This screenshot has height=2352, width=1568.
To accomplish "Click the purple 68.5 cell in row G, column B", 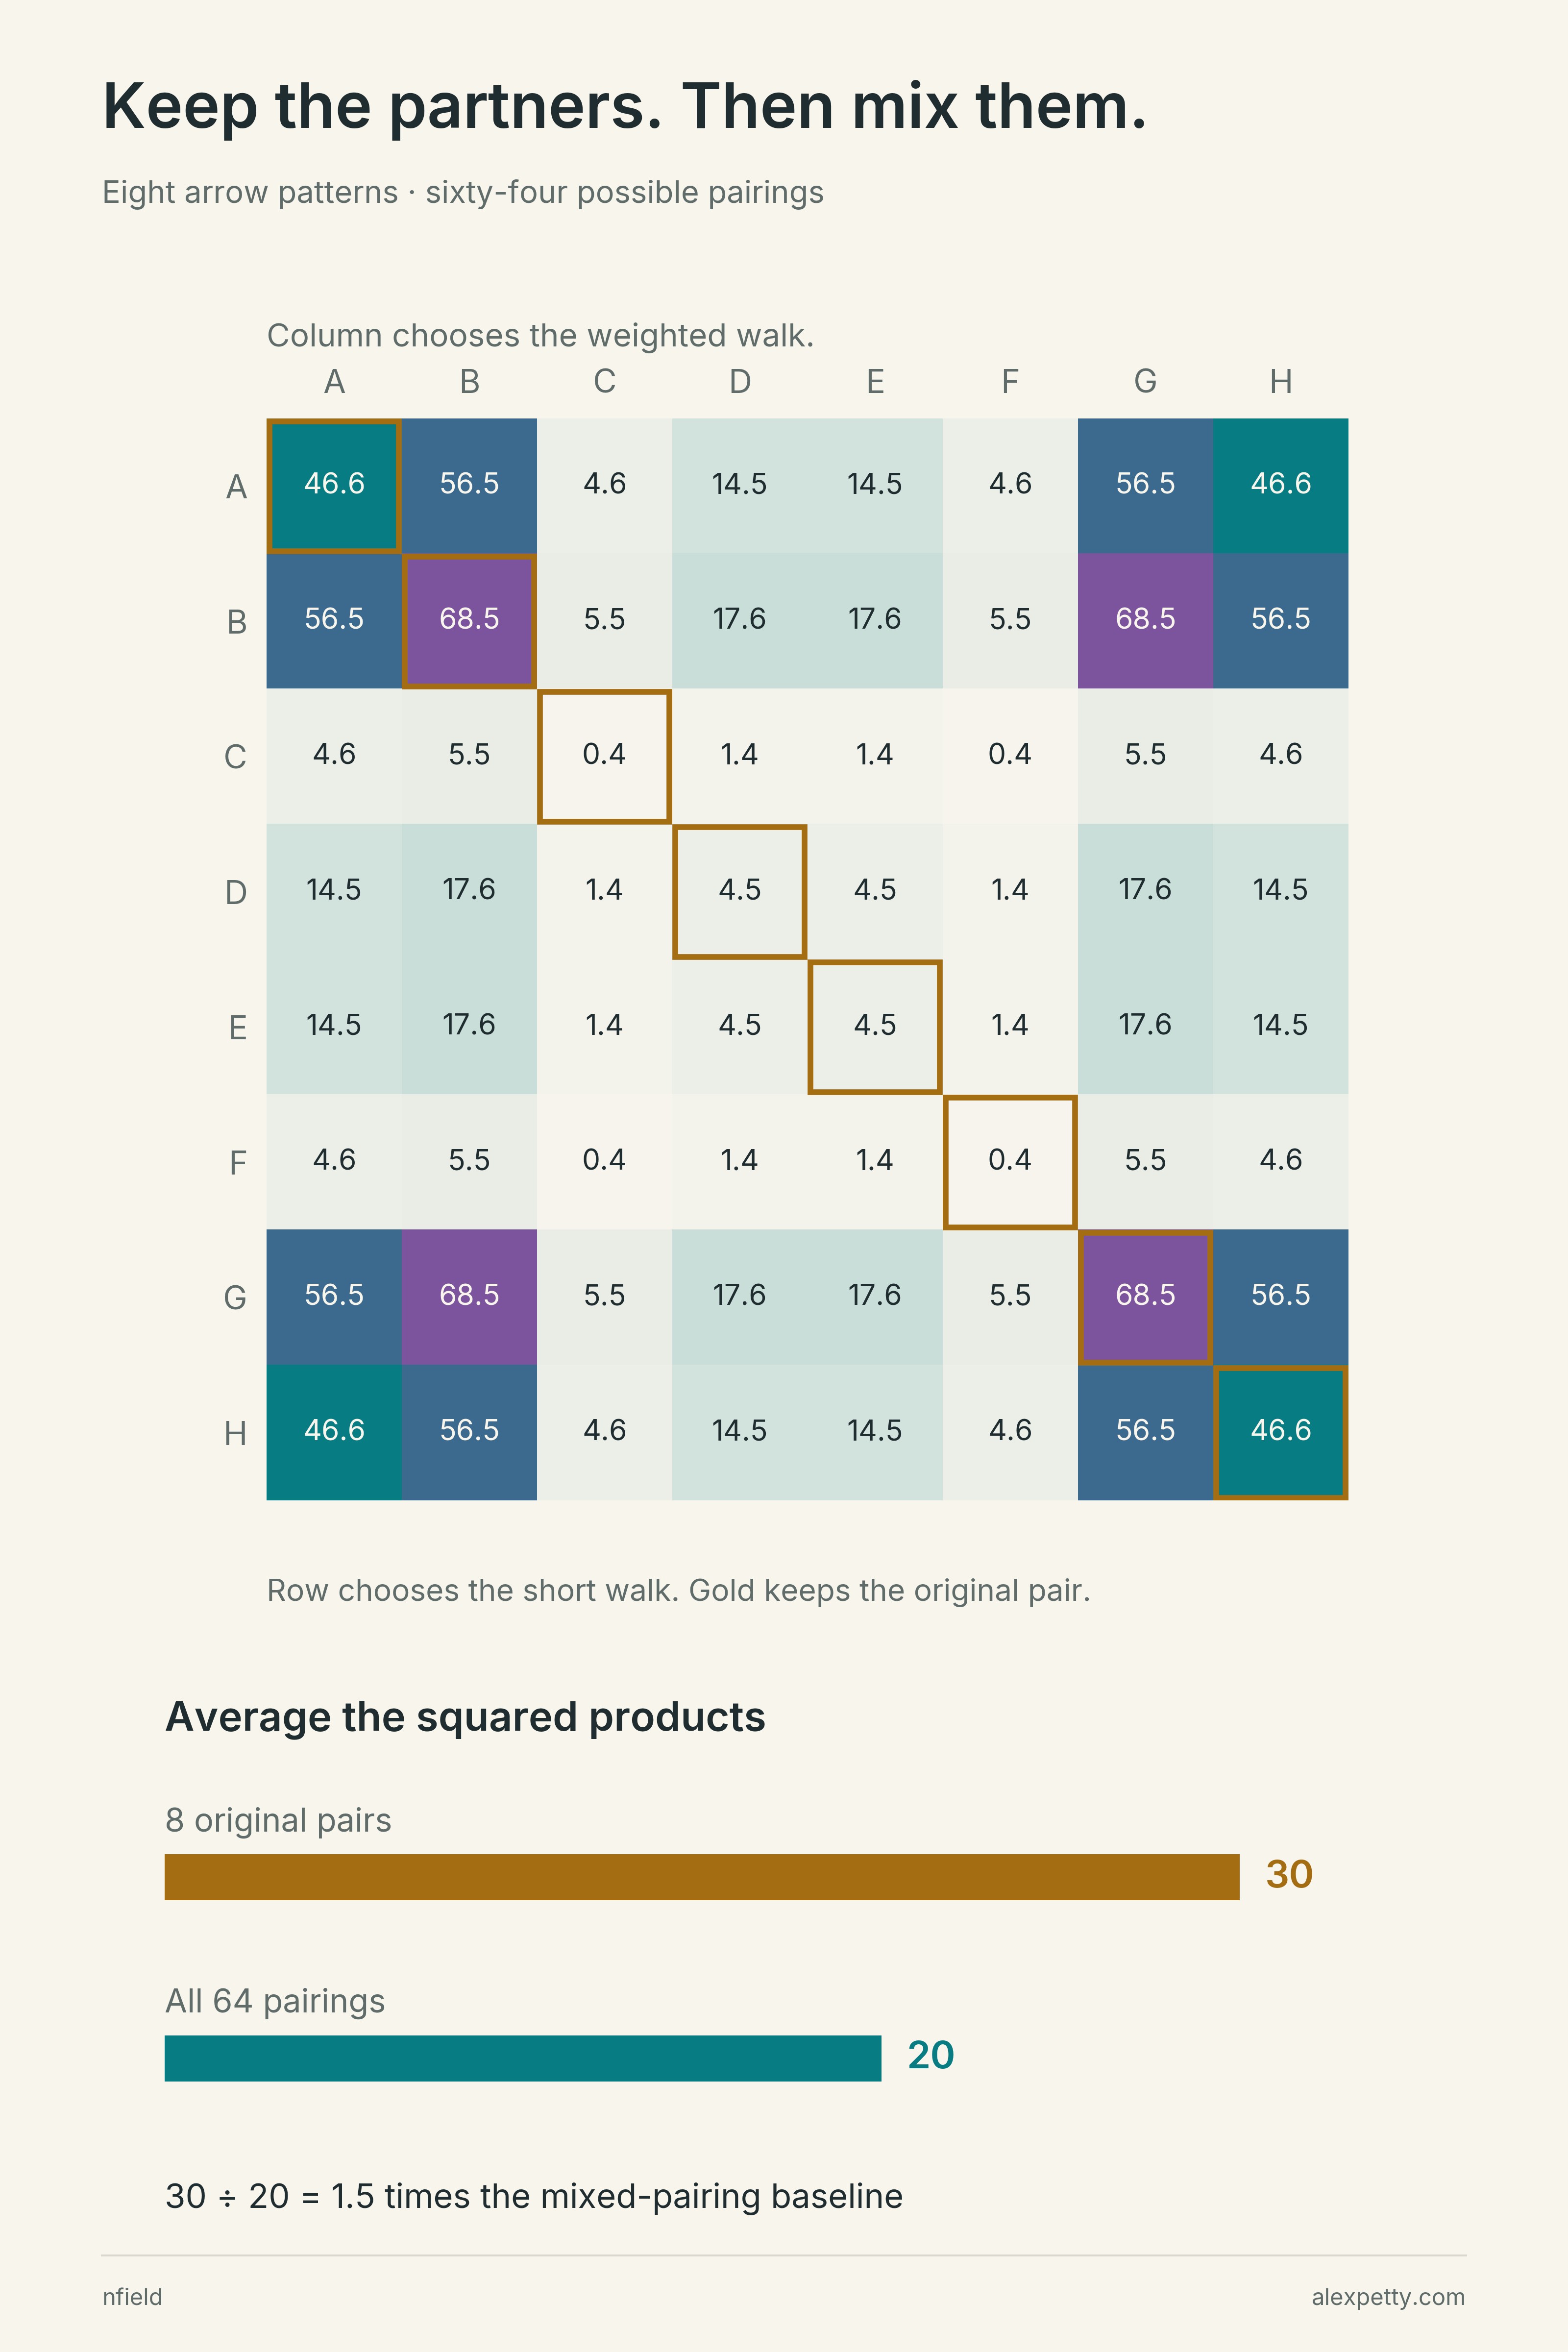I will click(469, 1297).
